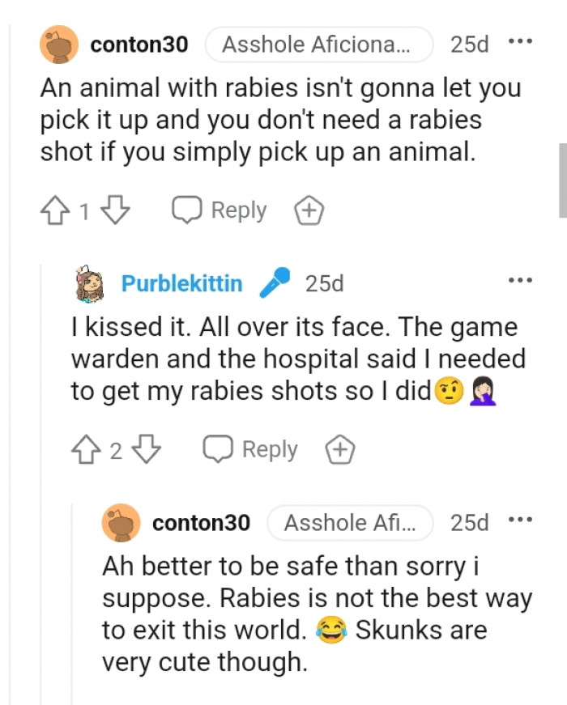Give an award to conton30's first comment
This screenshot has width=567, height=705.
(309, 209)
